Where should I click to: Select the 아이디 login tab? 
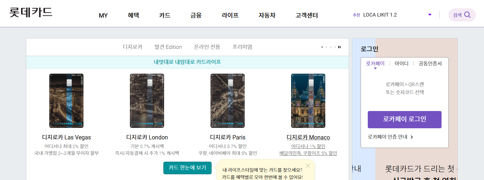401,64
